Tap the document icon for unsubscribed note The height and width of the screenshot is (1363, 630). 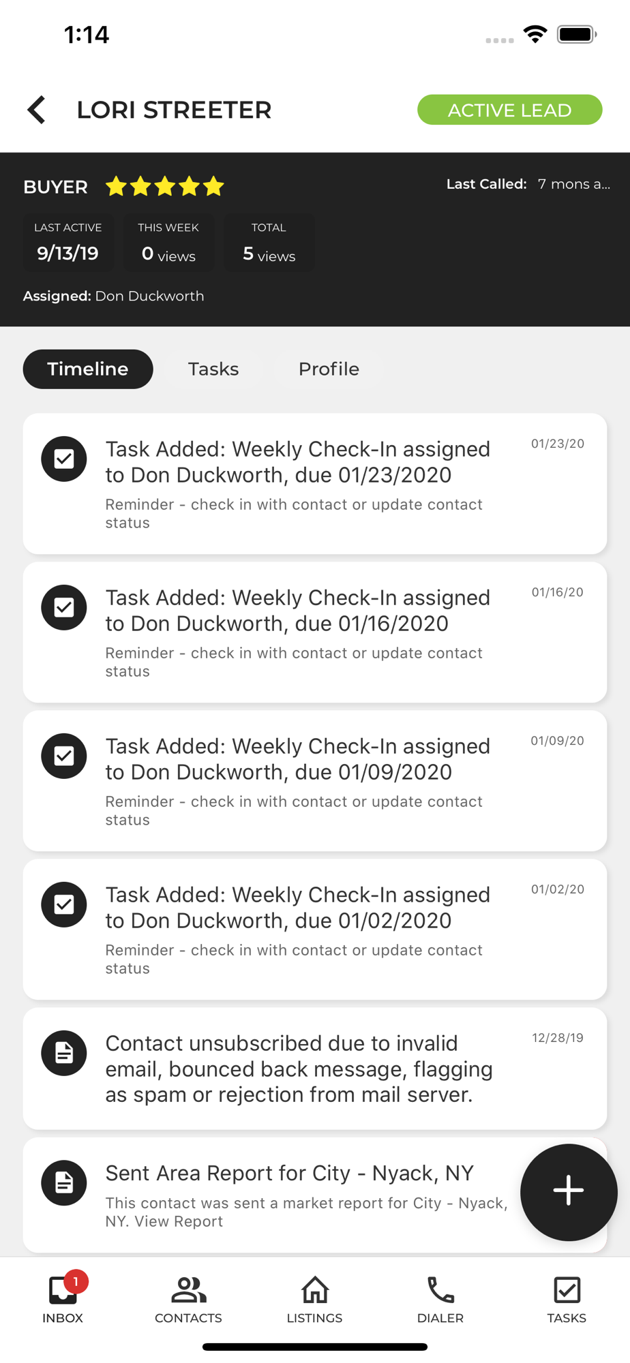click(64, 1053)
